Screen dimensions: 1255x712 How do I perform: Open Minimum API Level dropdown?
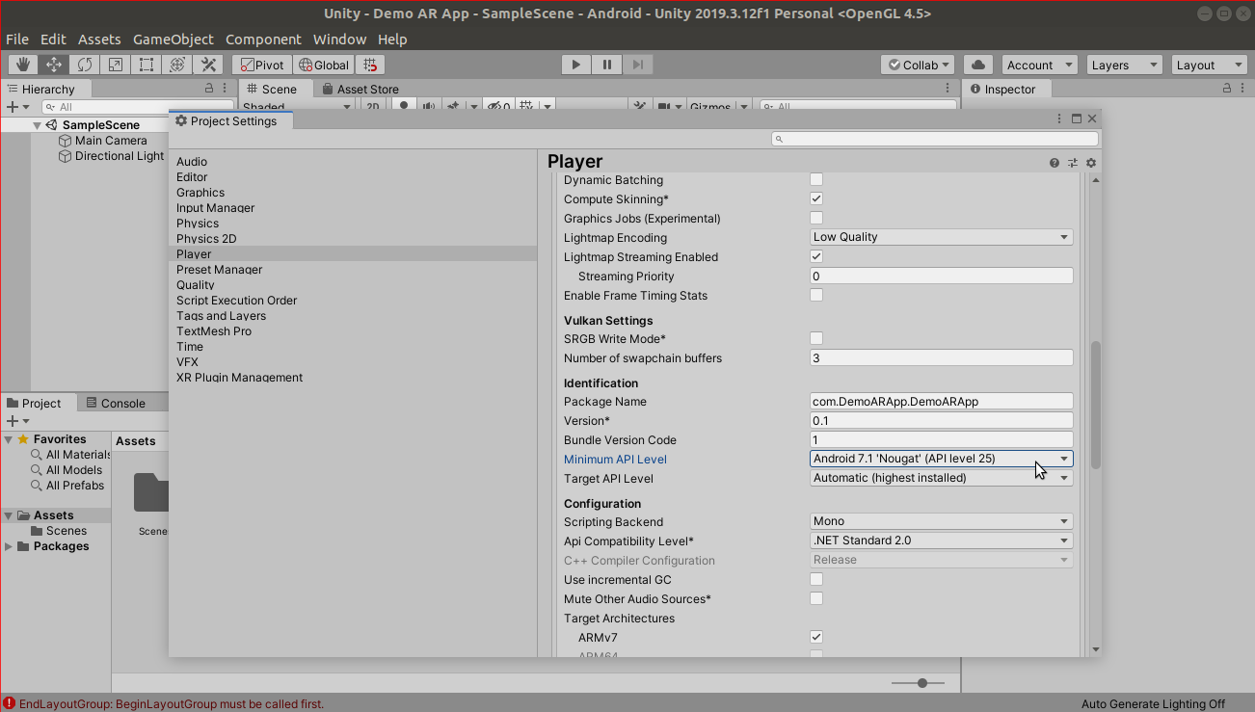(942, 459)
